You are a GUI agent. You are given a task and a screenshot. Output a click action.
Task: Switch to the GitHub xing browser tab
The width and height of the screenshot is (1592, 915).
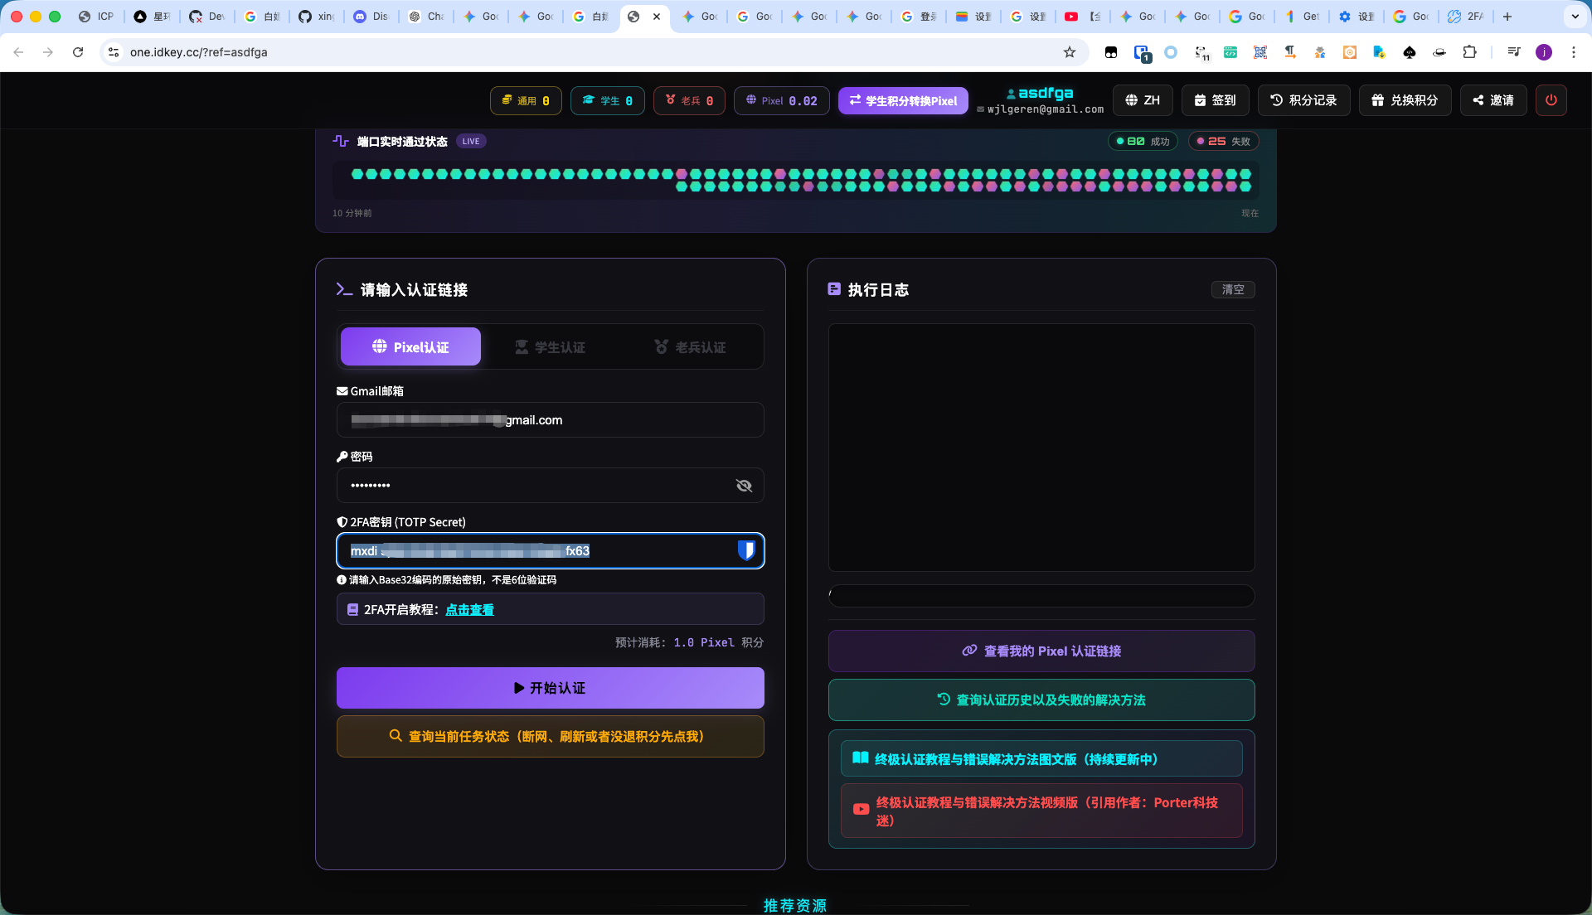click(x=317, y=17)
